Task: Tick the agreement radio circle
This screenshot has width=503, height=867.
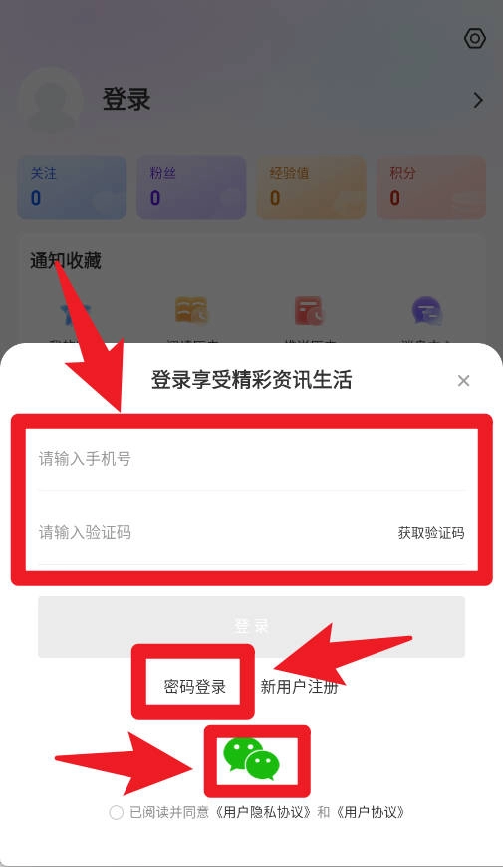Action: 117,813
